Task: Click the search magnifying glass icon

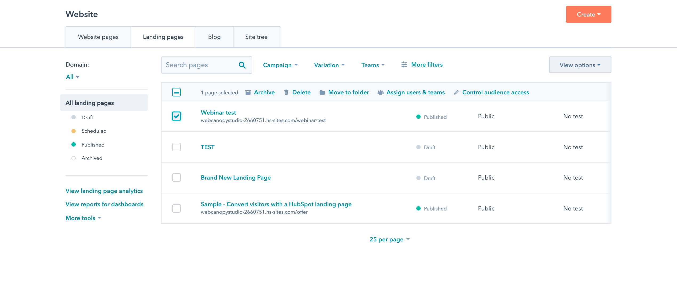Action: [x=242, y=65]
